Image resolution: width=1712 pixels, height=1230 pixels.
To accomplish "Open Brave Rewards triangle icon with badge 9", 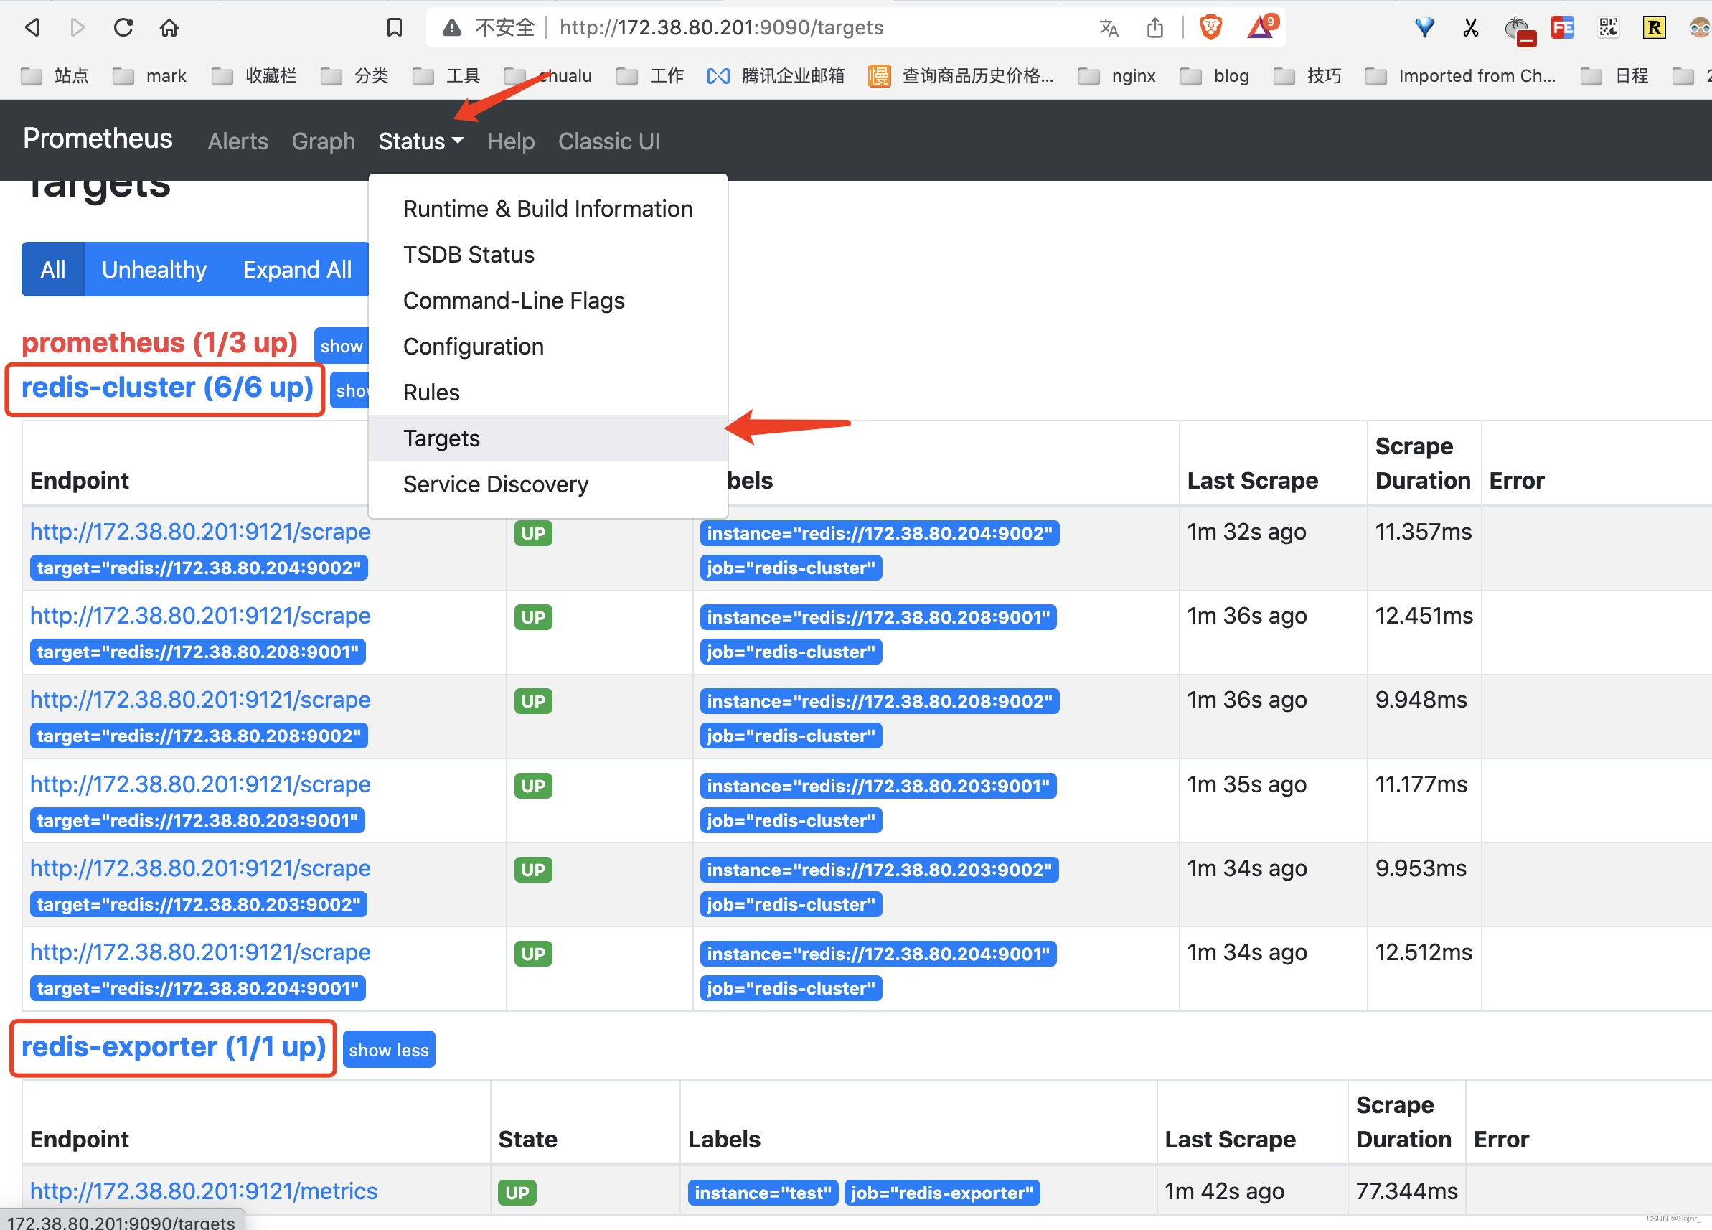I will 1261,27.
